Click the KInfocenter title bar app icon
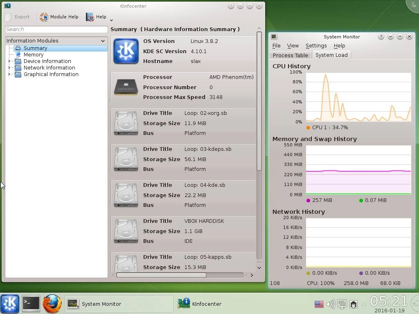The width and height of the screenshot is (419, 314). 7,6
